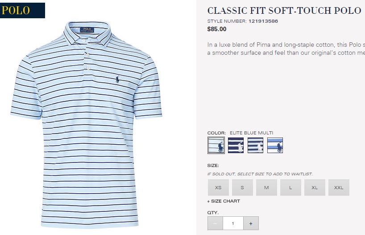Viewport: 365px width, 235px height.
Task: Select size XXL
Action: pyautogui.click(x=339, y=187)
